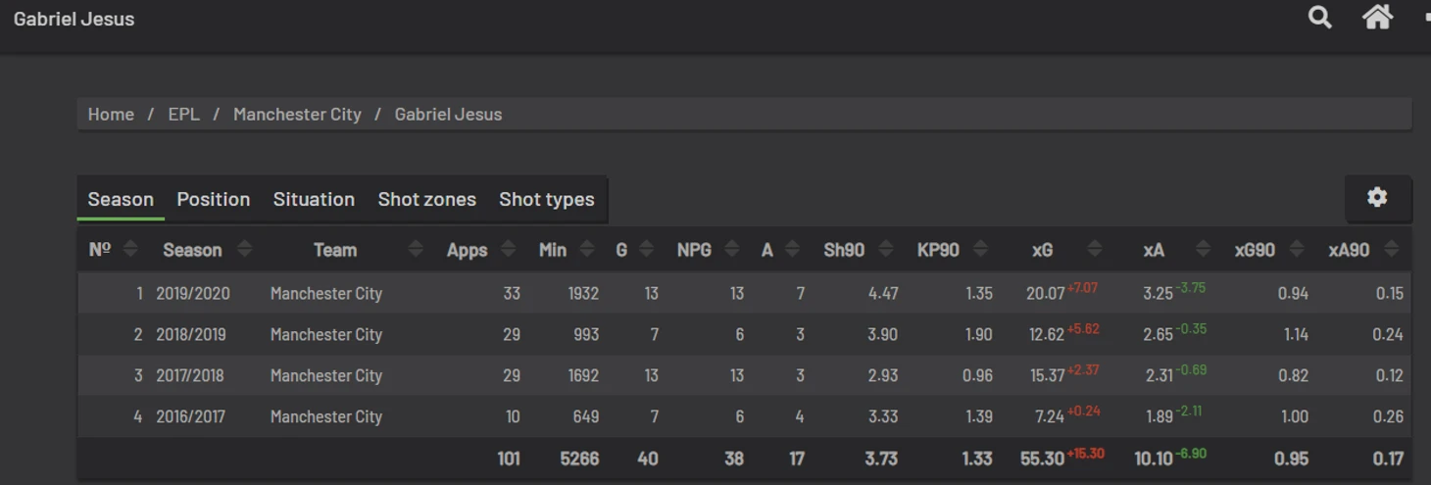Select the Situation tab
This screenshot has width=1431, height=485.
(x=314, y=199)
